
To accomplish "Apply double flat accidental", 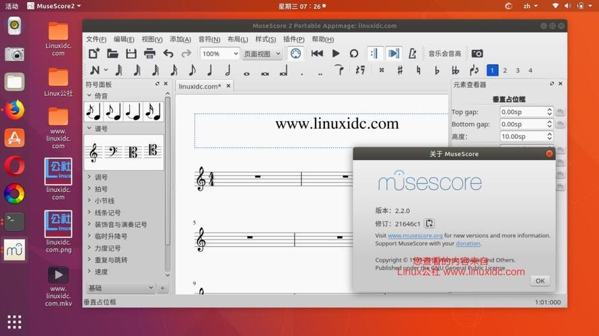I will pyautogui.click(x=455, y=70).
